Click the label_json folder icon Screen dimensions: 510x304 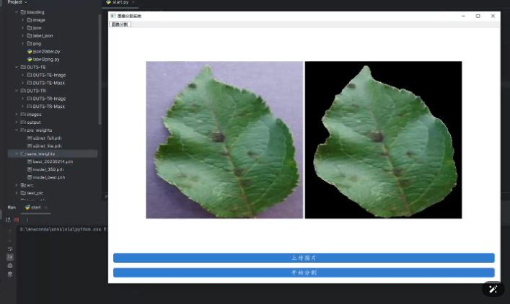tap(30, 36)
